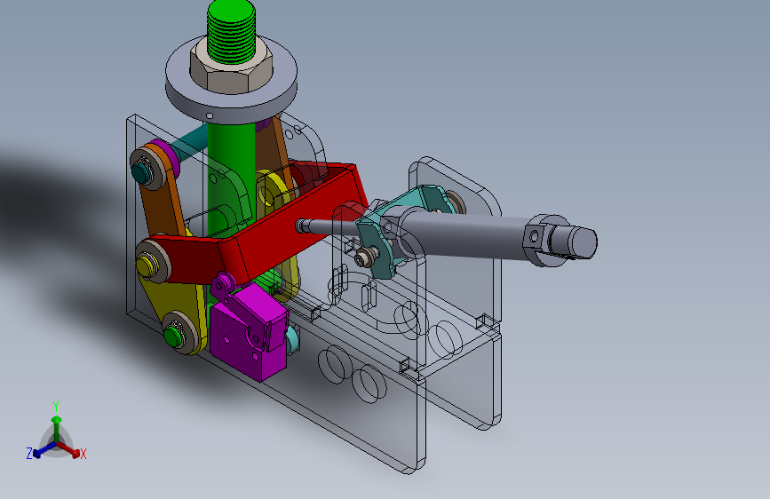The image size is (770, 499).
Task: Click the blue Z axis label on the triad
Action: pos(29,454)
